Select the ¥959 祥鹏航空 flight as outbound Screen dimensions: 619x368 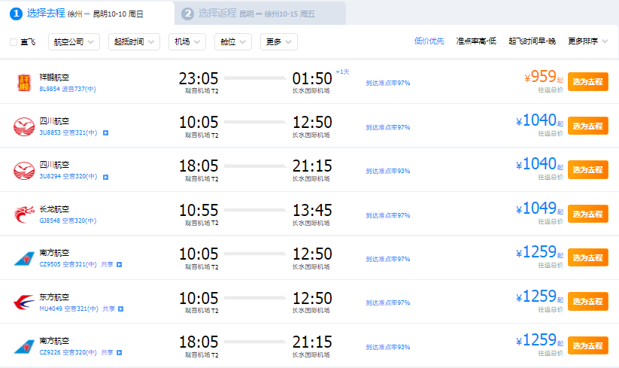tap(588, 82)
